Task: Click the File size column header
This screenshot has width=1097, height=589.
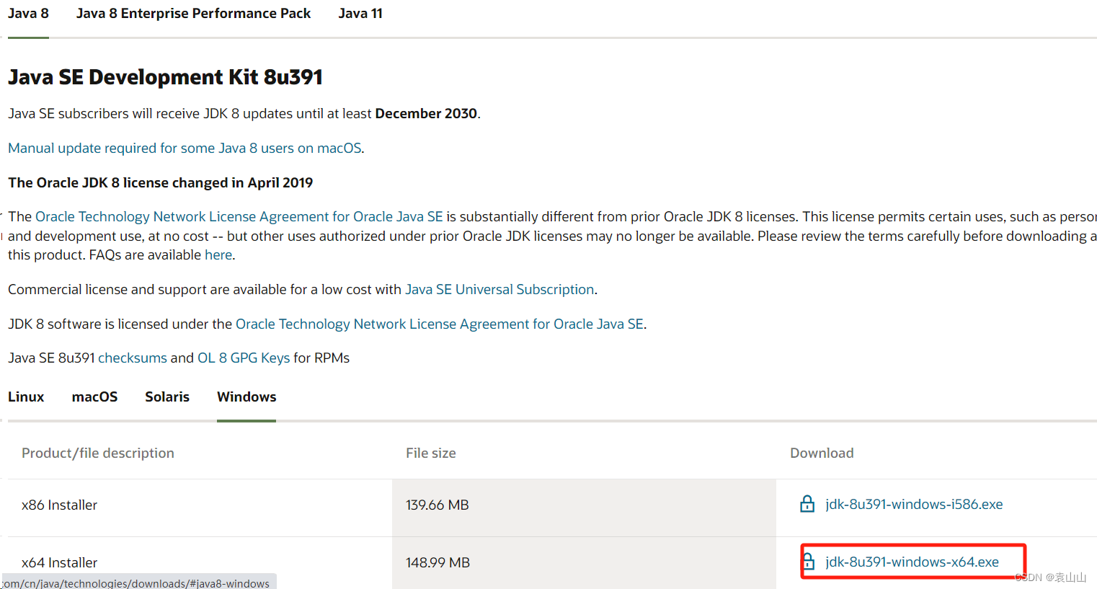Action: click(430, 453)
